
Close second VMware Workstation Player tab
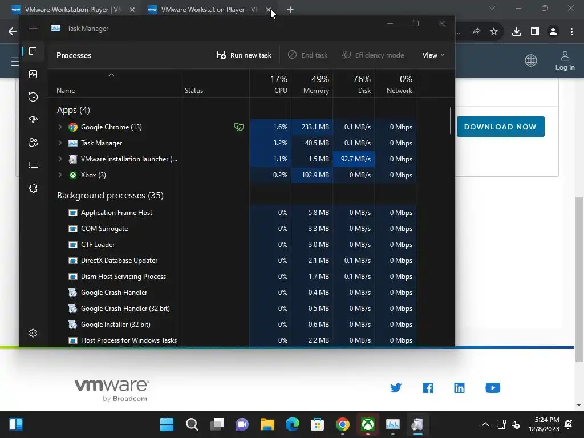tap(269, 10)
